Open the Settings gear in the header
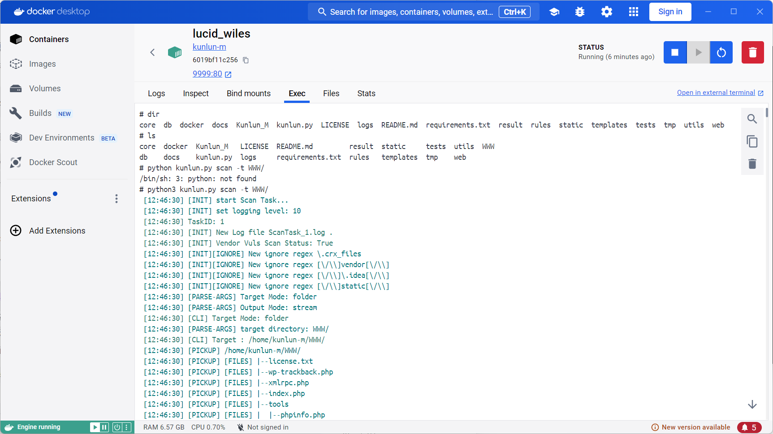The width and height of the screenshot is (773, 434). click(x=606, y=12)
